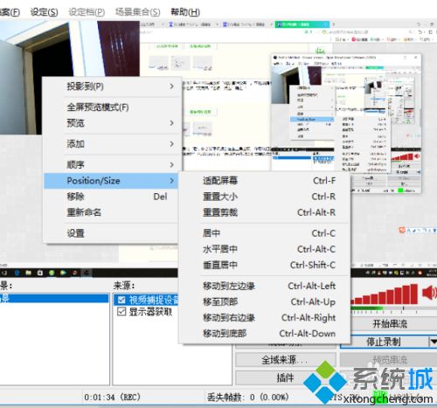This screenshot has width=437, height=408.
Task: Select the highlighted scene in scene list
Action: point(54,299)
